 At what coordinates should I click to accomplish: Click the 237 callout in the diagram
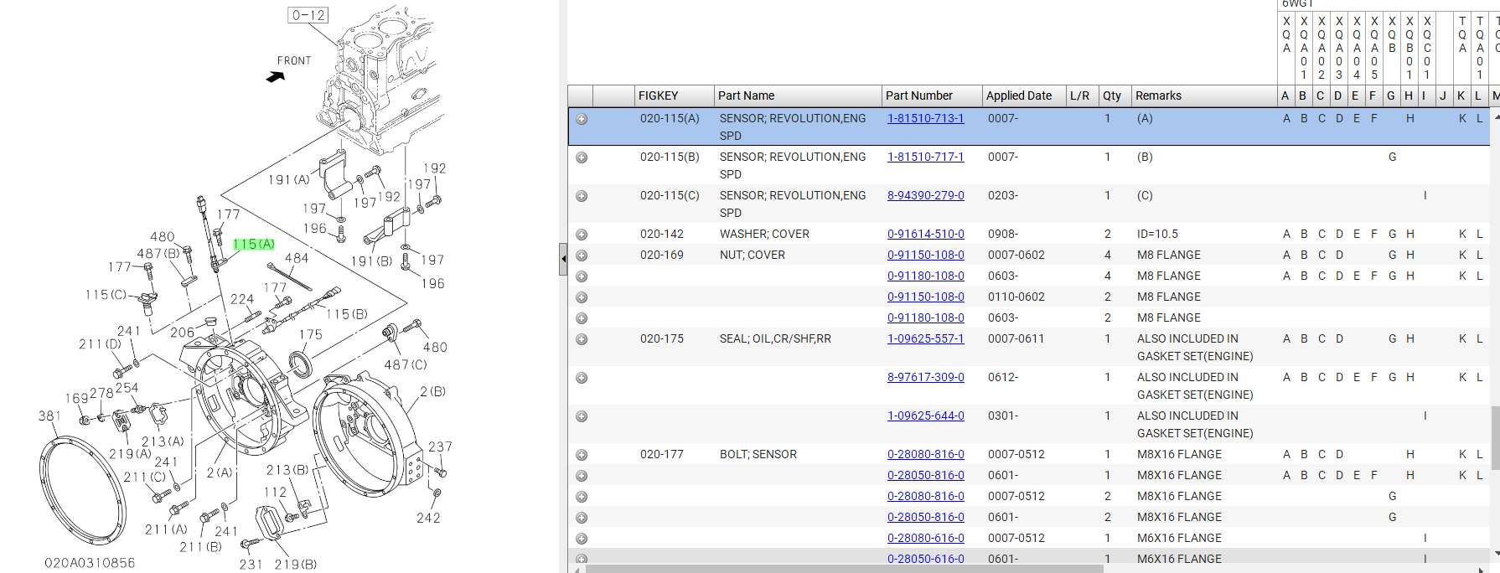click(x=441, y=447)
